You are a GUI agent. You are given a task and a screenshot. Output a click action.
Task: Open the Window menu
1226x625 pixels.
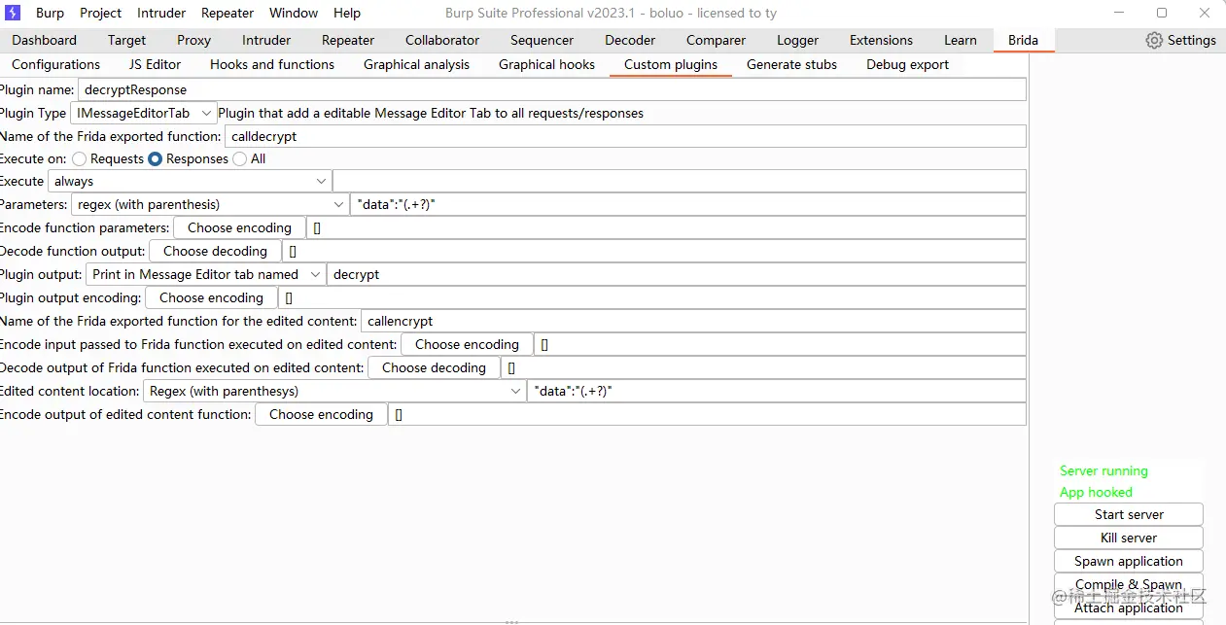tap(294, 13)
